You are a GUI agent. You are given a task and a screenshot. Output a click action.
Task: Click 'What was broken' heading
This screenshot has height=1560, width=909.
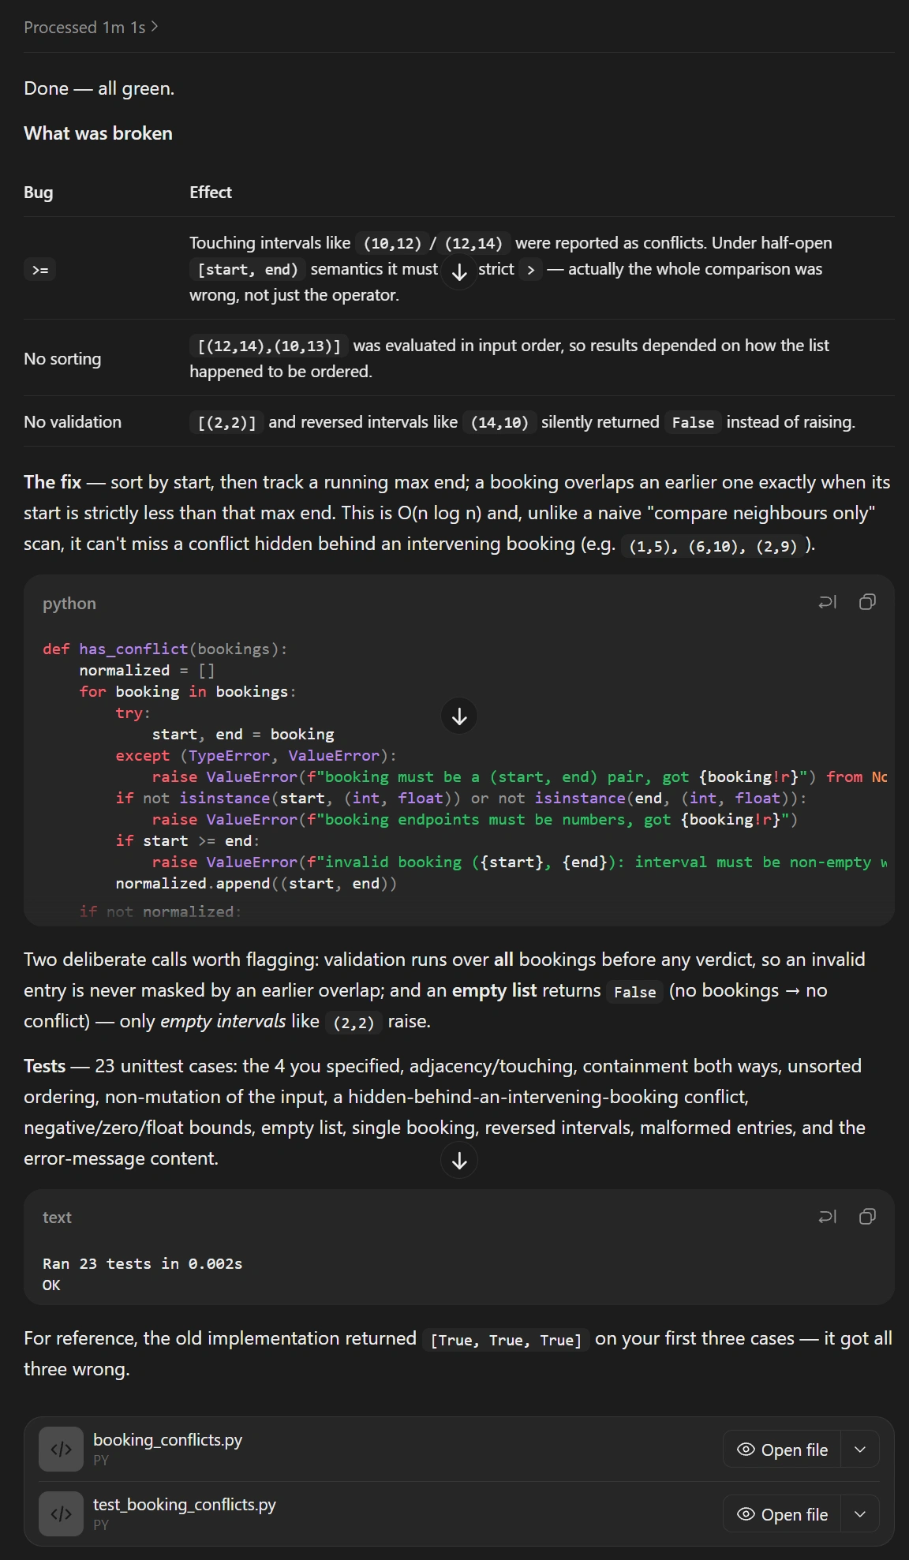[98, 133]
